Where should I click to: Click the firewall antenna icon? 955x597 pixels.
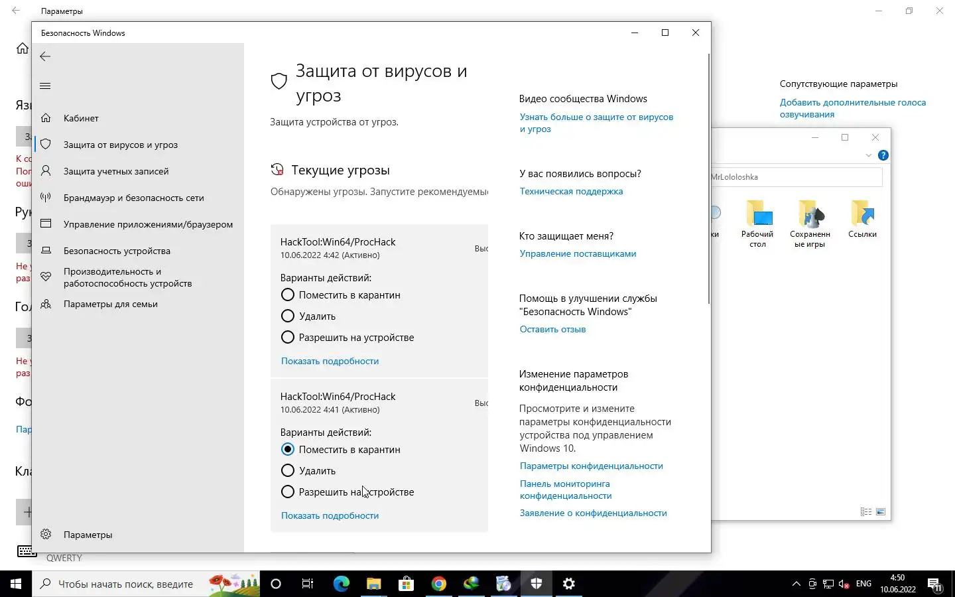point(46,197)
